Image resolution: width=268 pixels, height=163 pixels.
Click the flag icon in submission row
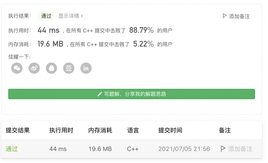(223, 149)
